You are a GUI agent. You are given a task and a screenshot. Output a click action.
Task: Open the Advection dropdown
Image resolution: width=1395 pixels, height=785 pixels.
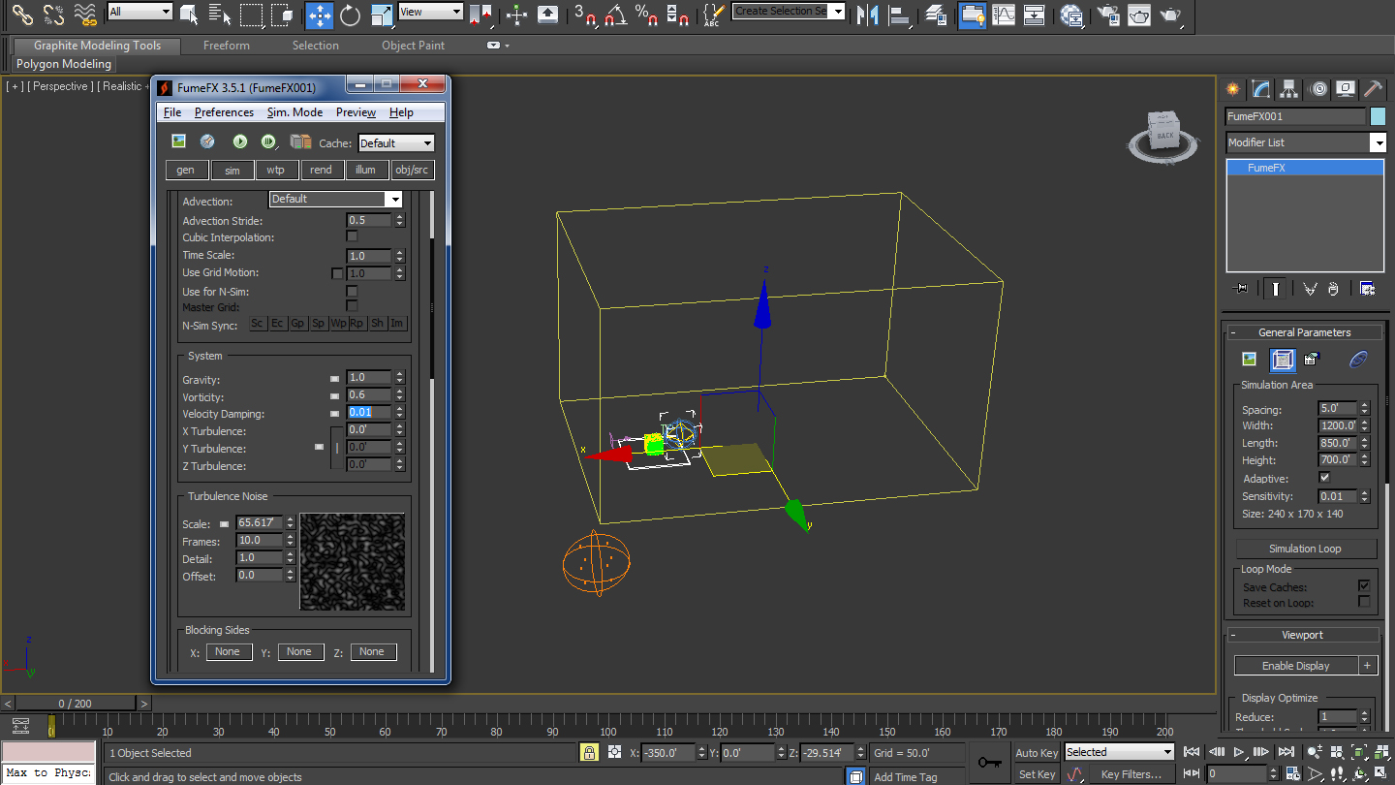pyautogui.click(x=335, y=200)
